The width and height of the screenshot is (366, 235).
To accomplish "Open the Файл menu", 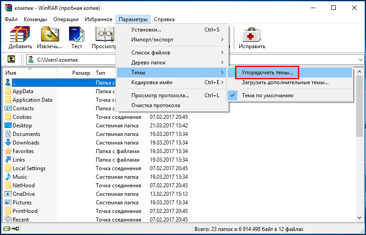I will click(x=11, y=19).
